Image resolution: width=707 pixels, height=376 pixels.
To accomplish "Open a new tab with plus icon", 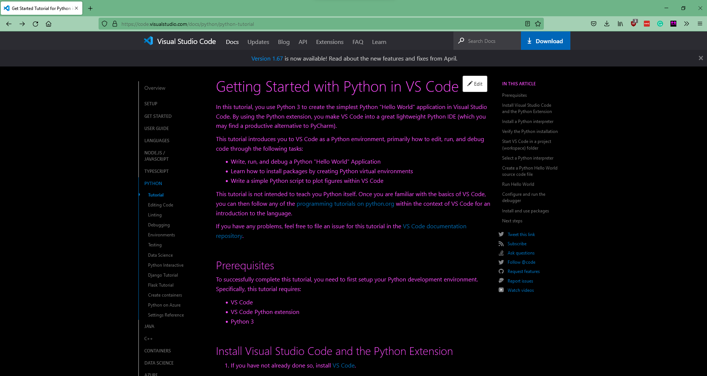I will 90,8.
